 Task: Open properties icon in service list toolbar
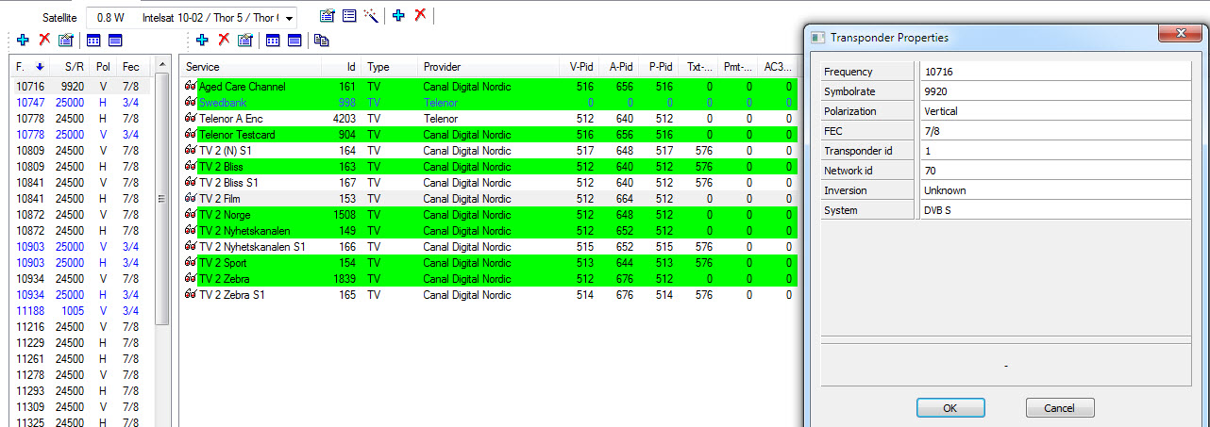(x=244, y=40)
